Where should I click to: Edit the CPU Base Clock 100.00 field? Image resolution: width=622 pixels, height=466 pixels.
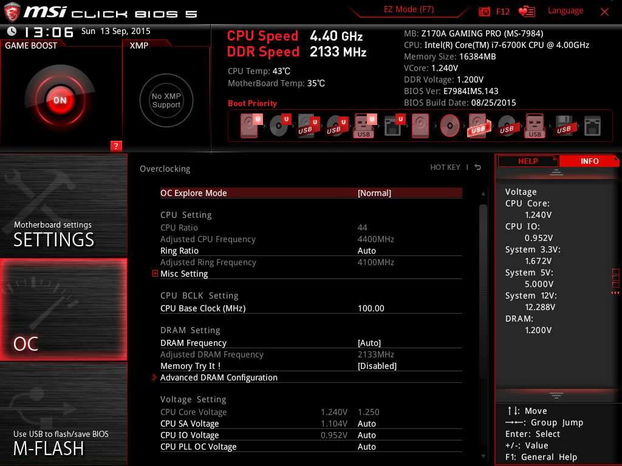click(x=371, y=308)
